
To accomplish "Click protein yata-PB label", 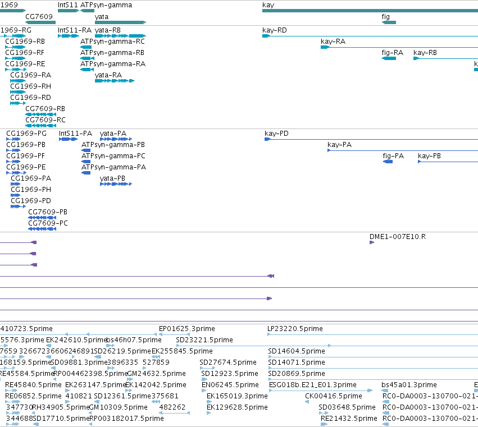I will [112, 178].
